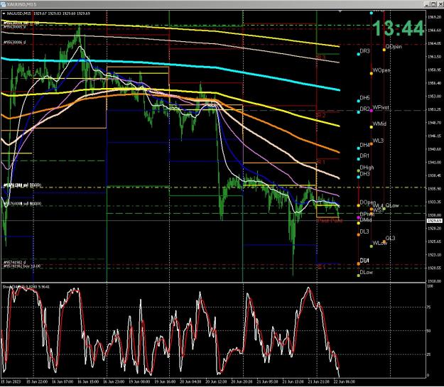444x387 pixels.
Task: Click current price tag 1929.69 on scale
Action: coord(434,221)
